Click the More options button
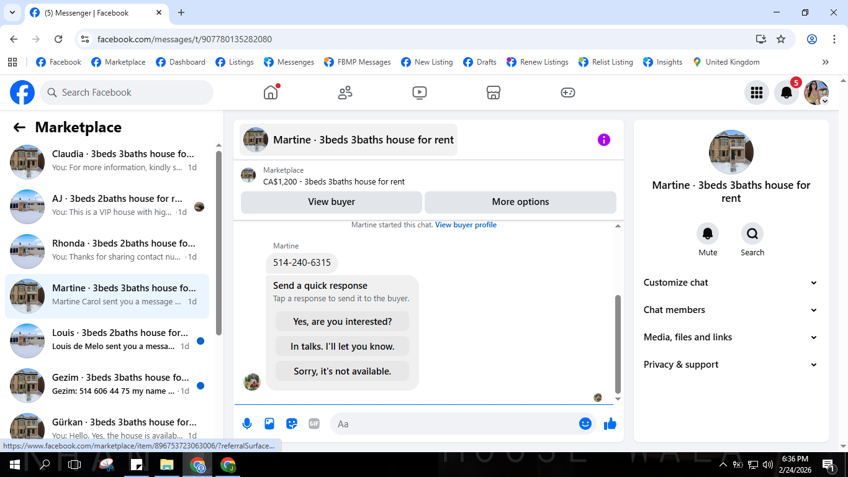Viewport: 848px width, 477px height. pyautogui.click(x=520, y=202)
